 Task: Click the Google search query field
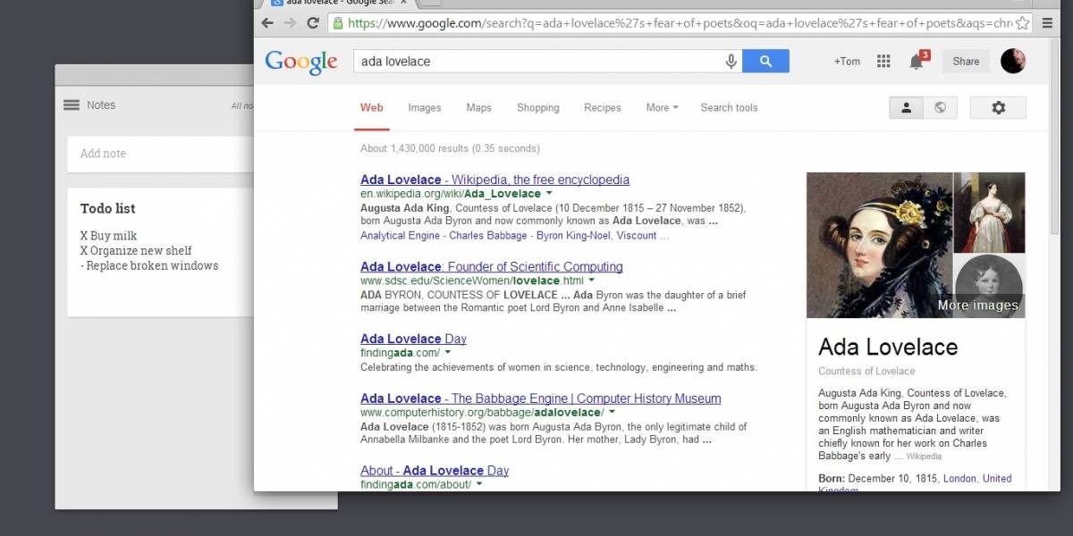click(536, 61)
